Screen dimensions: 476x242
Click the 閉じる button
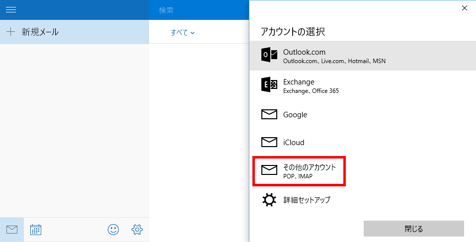(x=414, y=229)
